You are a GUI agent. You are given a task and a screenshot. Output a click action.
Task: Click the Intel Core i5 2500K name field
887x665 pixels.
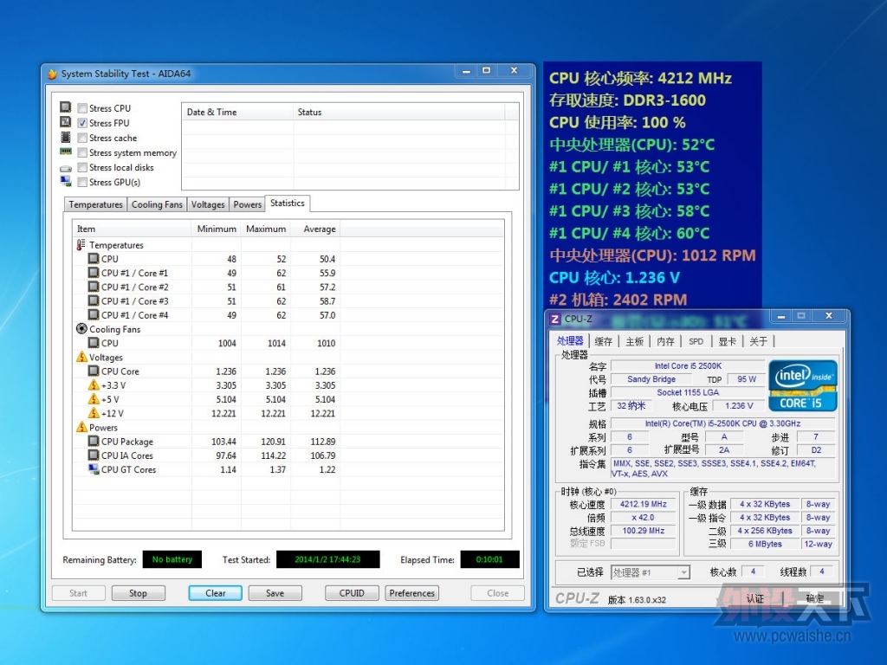click(x=688, y=366)
